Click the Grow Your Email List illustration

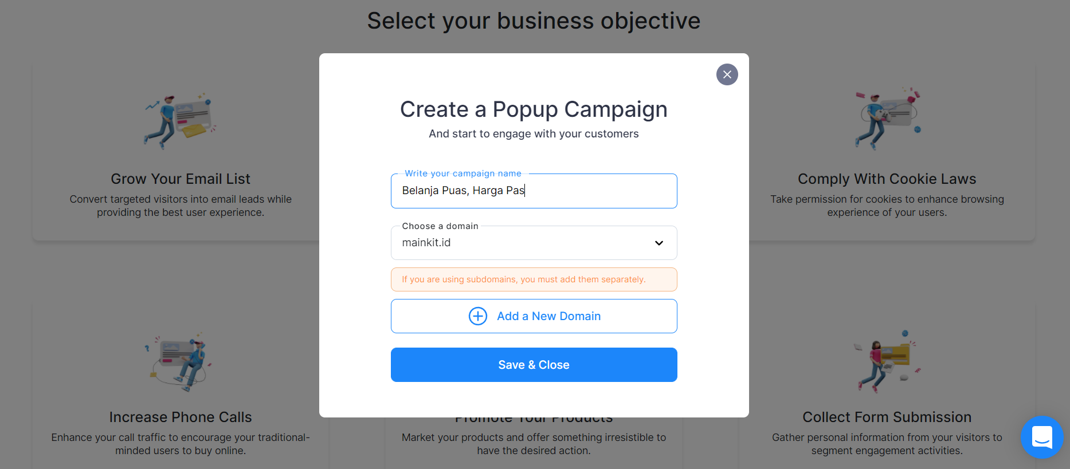[x=180, y=120]
